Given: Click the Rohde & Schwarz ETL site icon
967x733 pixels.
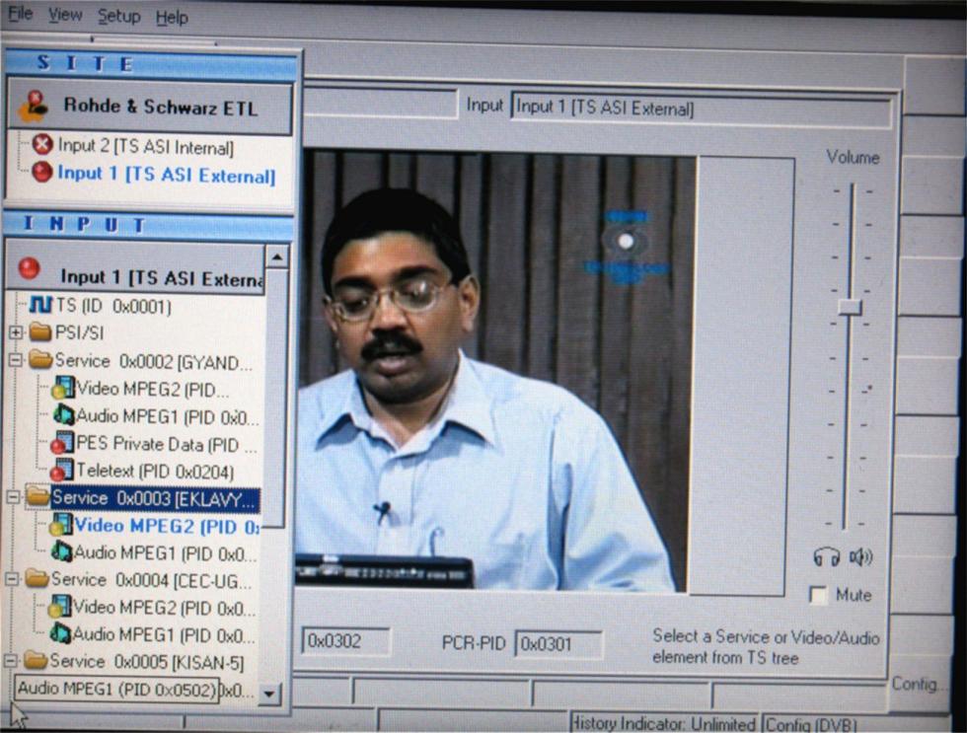Looking at the screenshot, I should 34,106.
